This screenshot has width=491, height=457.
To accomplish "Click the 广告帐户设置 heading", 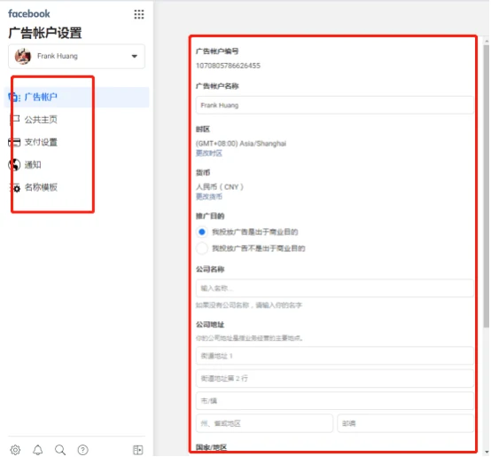I will pyautogui.click(x=45, y=33).
